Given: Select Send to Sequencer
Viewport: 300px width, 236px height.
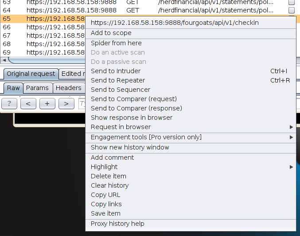Looking at the screenshot, I should pyautogui.click(x=191, y=90).
